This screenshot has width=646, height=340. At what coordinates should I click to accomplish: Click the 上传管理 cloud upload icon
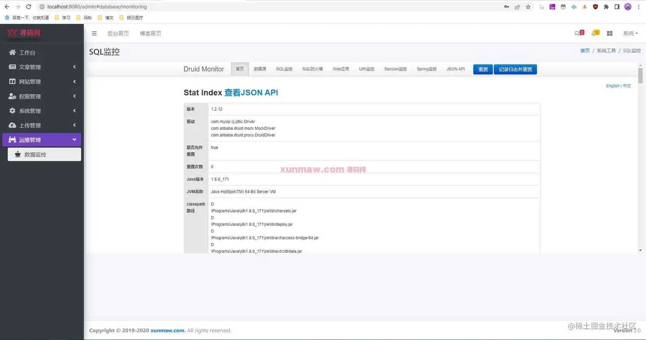[x=12, y=125]
